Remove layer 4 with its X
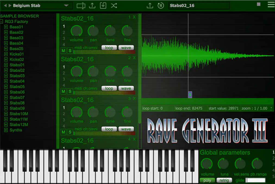 tap(134, 139)
